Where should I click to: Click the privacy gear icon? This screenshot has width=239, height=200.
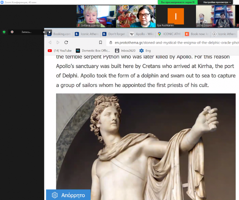pyautogui.click(x=55, y=195)
